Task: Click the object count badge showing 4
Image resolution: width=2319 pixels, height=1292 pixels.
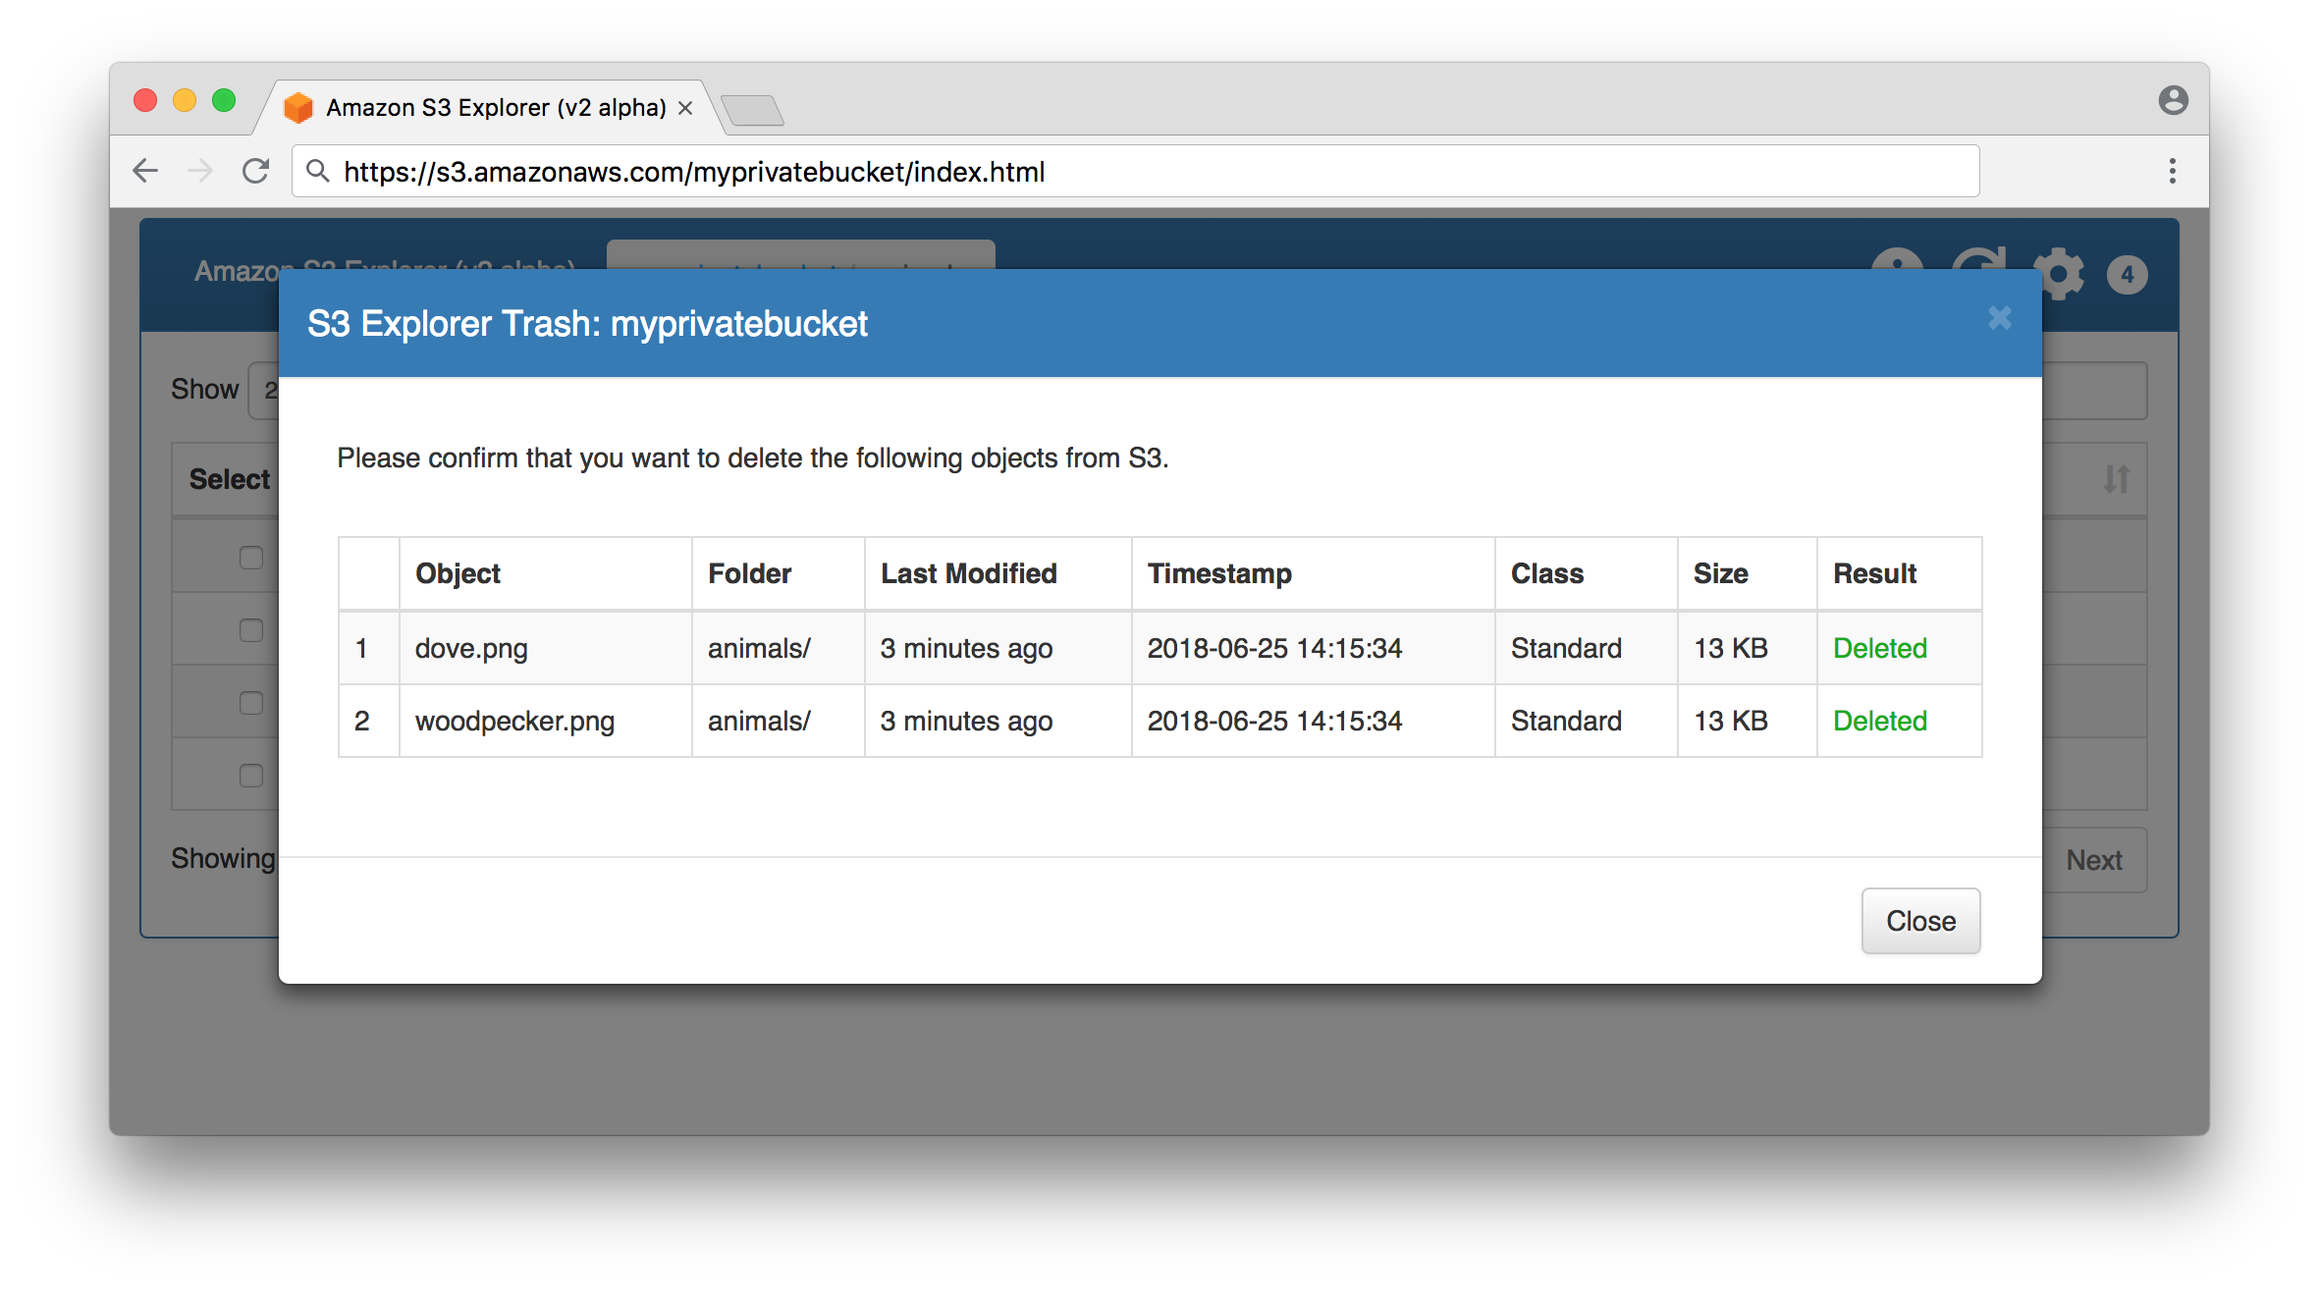Action: (2127, 275)
